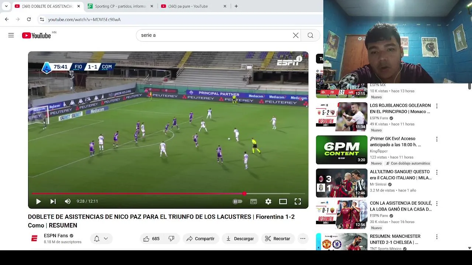472x265 pixels.
Task: Close the DOBLETE DE ASISTENCIAS tab
Action: pos(79,6)
